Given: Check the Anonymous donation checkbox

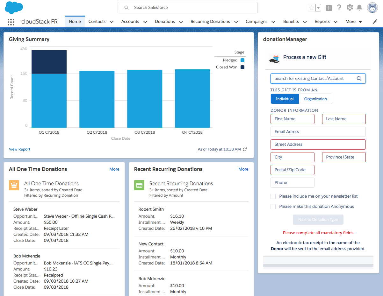Looking at the screenshot, I should pos(273,207).
